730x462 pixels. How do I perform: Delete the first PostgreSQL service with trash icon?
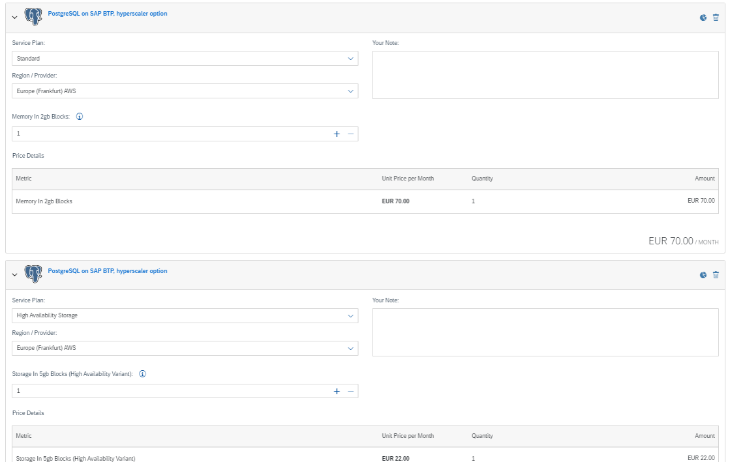[716, 18]
